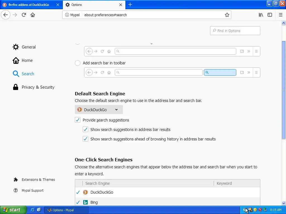Click the yellow security shield tray icon

point(255,210)
